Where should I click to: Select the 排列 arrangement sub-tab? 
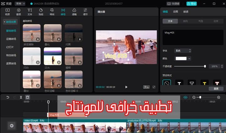[186, 21]
